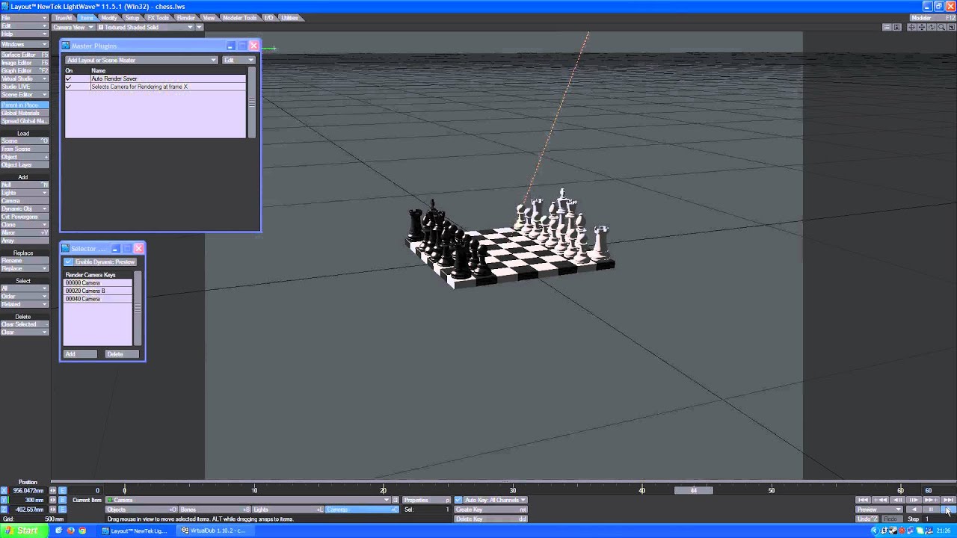
Task: Open viewport options list icon
Action: (887, 27)
